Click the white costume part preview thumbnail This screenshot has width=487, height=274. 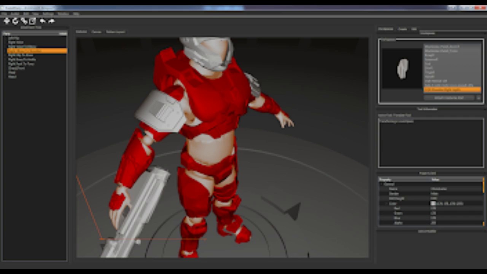[403, 69]
